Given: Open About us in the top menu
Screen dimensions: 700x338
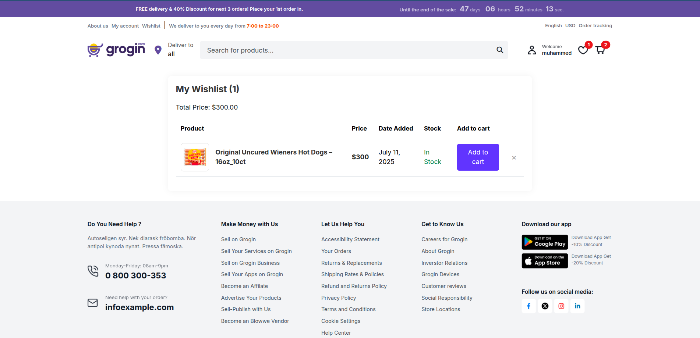Looking at the screenshot, I should pos(98,26).
